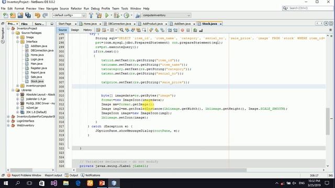Open the Navigate menu
This screenshot has width=335, height=188.
(x=52, y=8)
